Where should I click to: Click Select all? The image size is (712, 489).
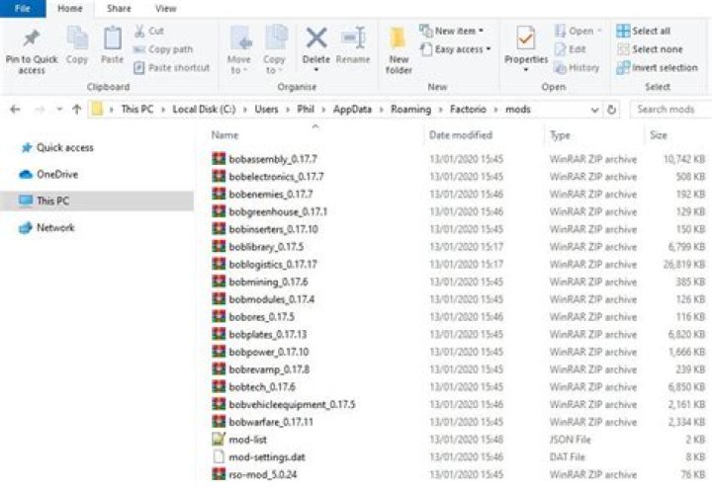click(643, 31)
